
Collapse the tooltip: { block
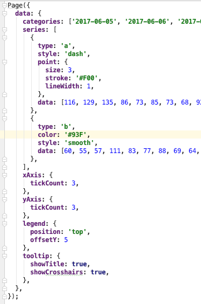[x=4, y=256]
